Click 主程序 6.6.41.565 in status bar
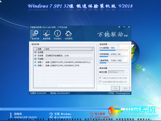 tap(38, 93)
